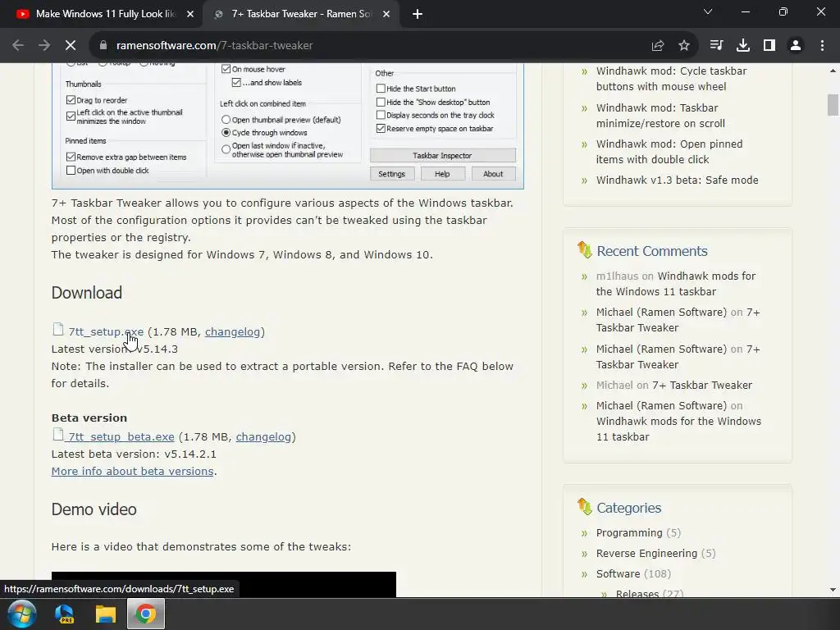Open Windhawk v1.3 beta: Safe mode post
This screenshot has width=840, height=630.
(677, 180)
